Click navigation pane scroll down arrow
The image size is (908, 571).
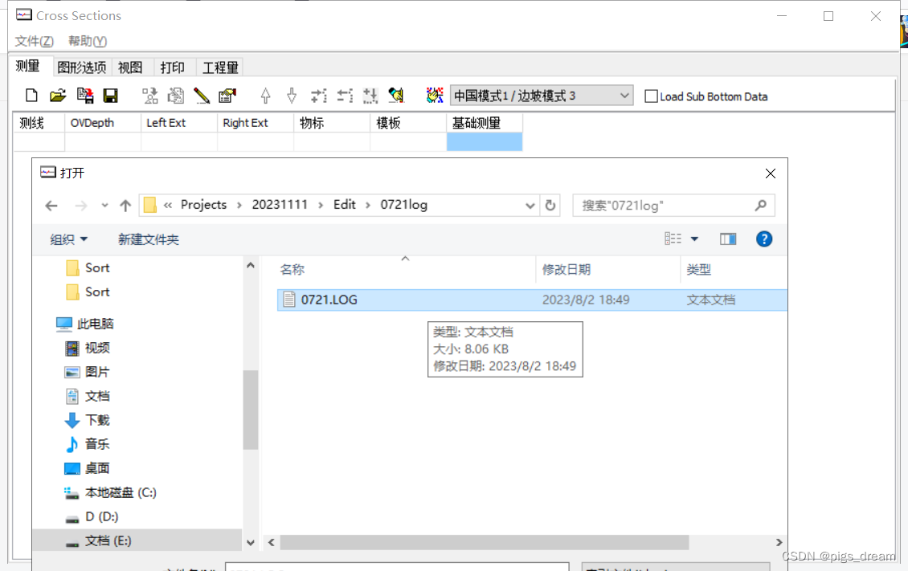click(x=250, y=542)
